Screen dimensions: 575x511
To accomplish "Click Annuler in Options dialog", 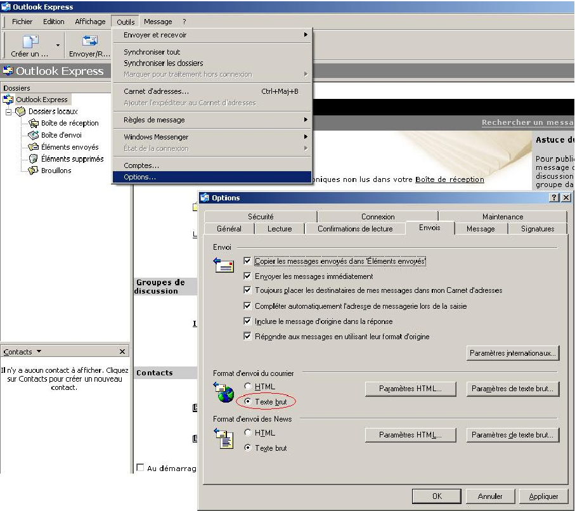I will (490, 496).
